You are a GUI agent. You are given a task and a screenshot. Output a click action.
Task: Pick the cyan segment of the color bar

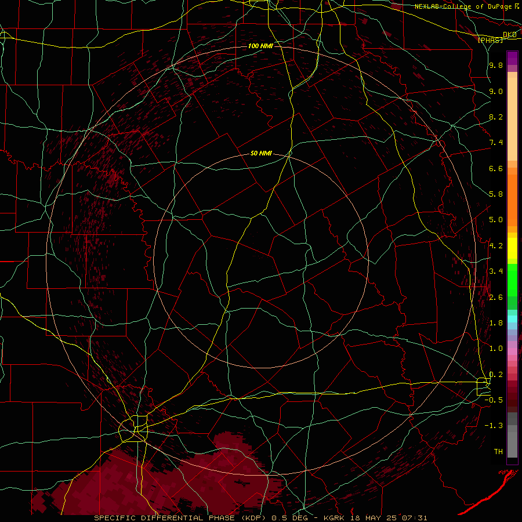click(x=512, y=319)
